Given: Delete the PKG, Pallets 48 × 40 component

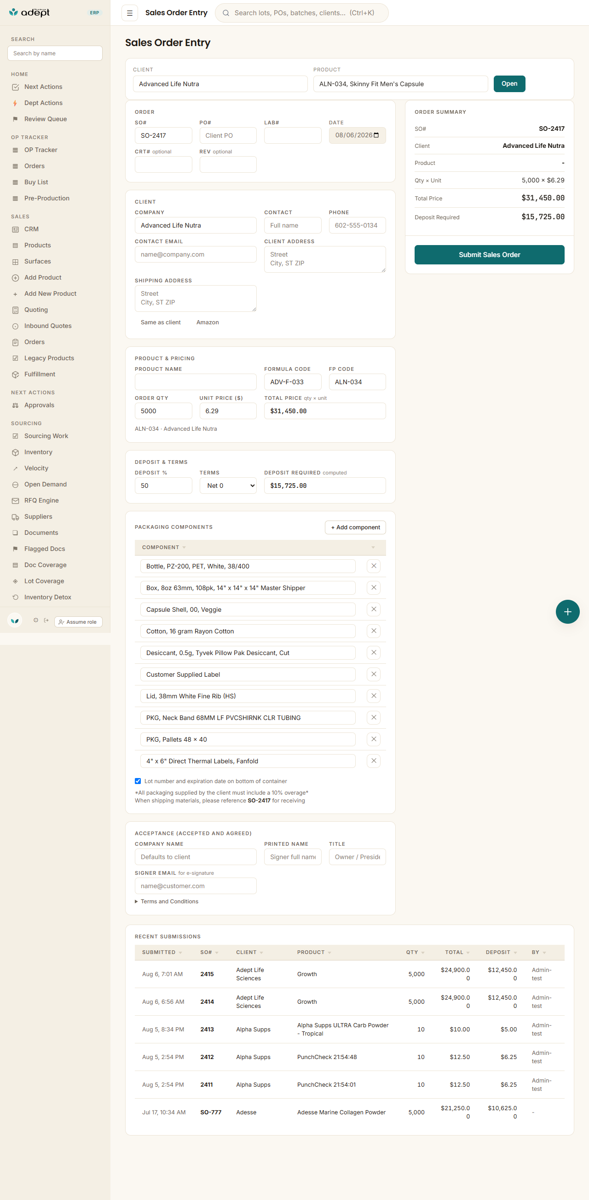Looking at the screenshot, I should [374, 739].
